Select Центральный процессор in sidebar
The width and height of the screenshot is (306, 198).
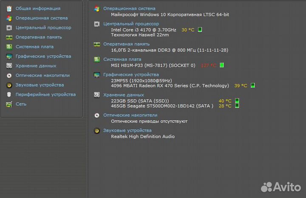43,28
